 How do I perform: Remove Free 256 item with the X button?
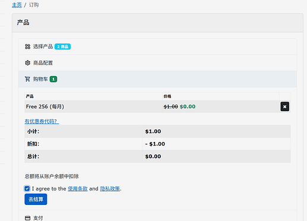pyautogui.click(x=284, y=106)
